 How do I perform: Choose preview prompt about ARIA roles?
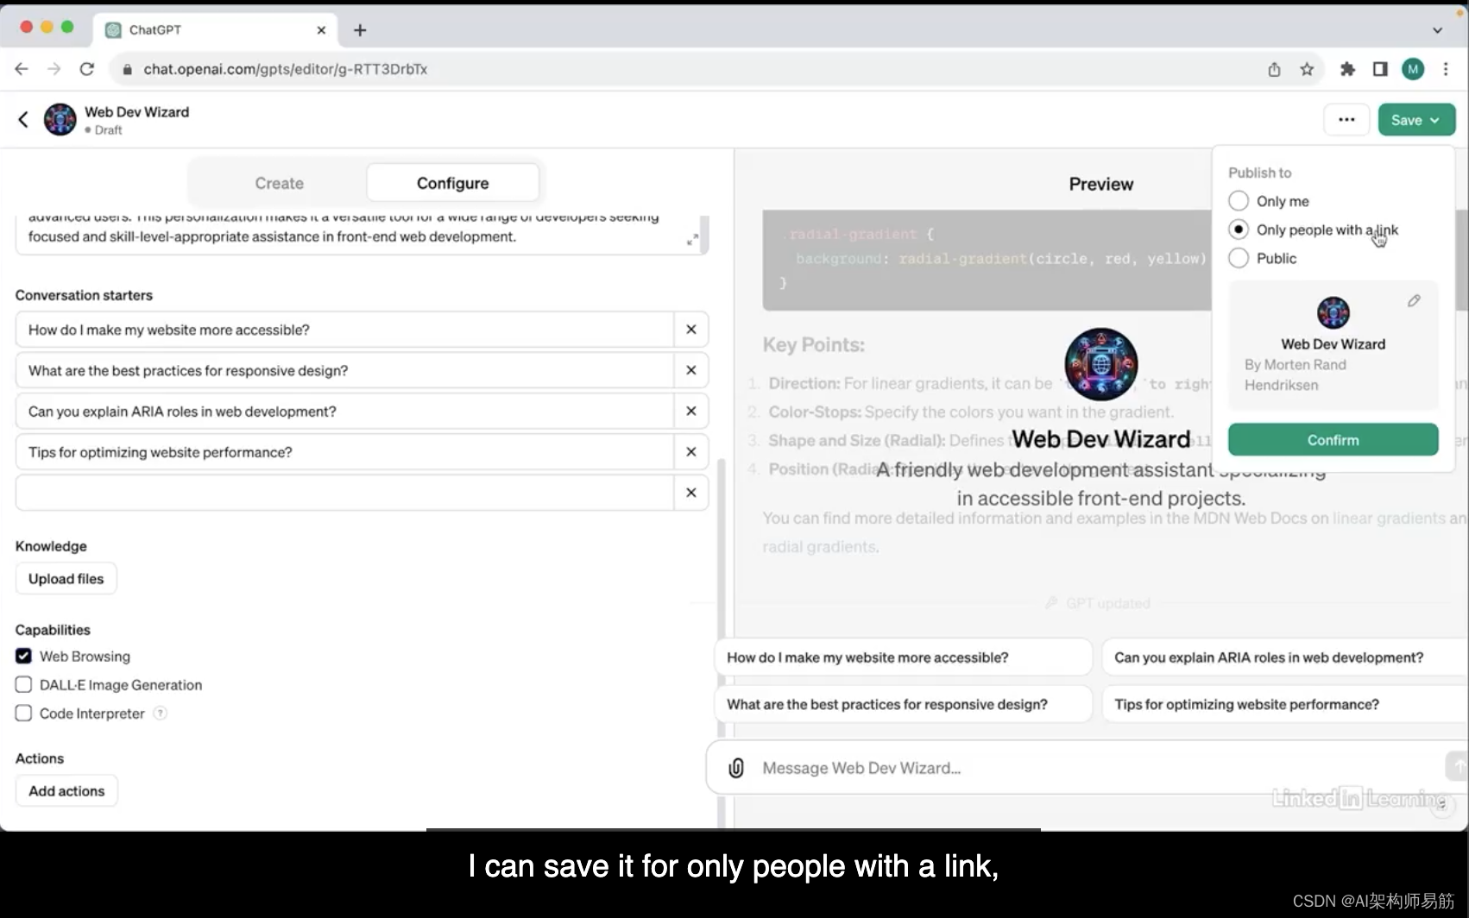[1285, 657]
